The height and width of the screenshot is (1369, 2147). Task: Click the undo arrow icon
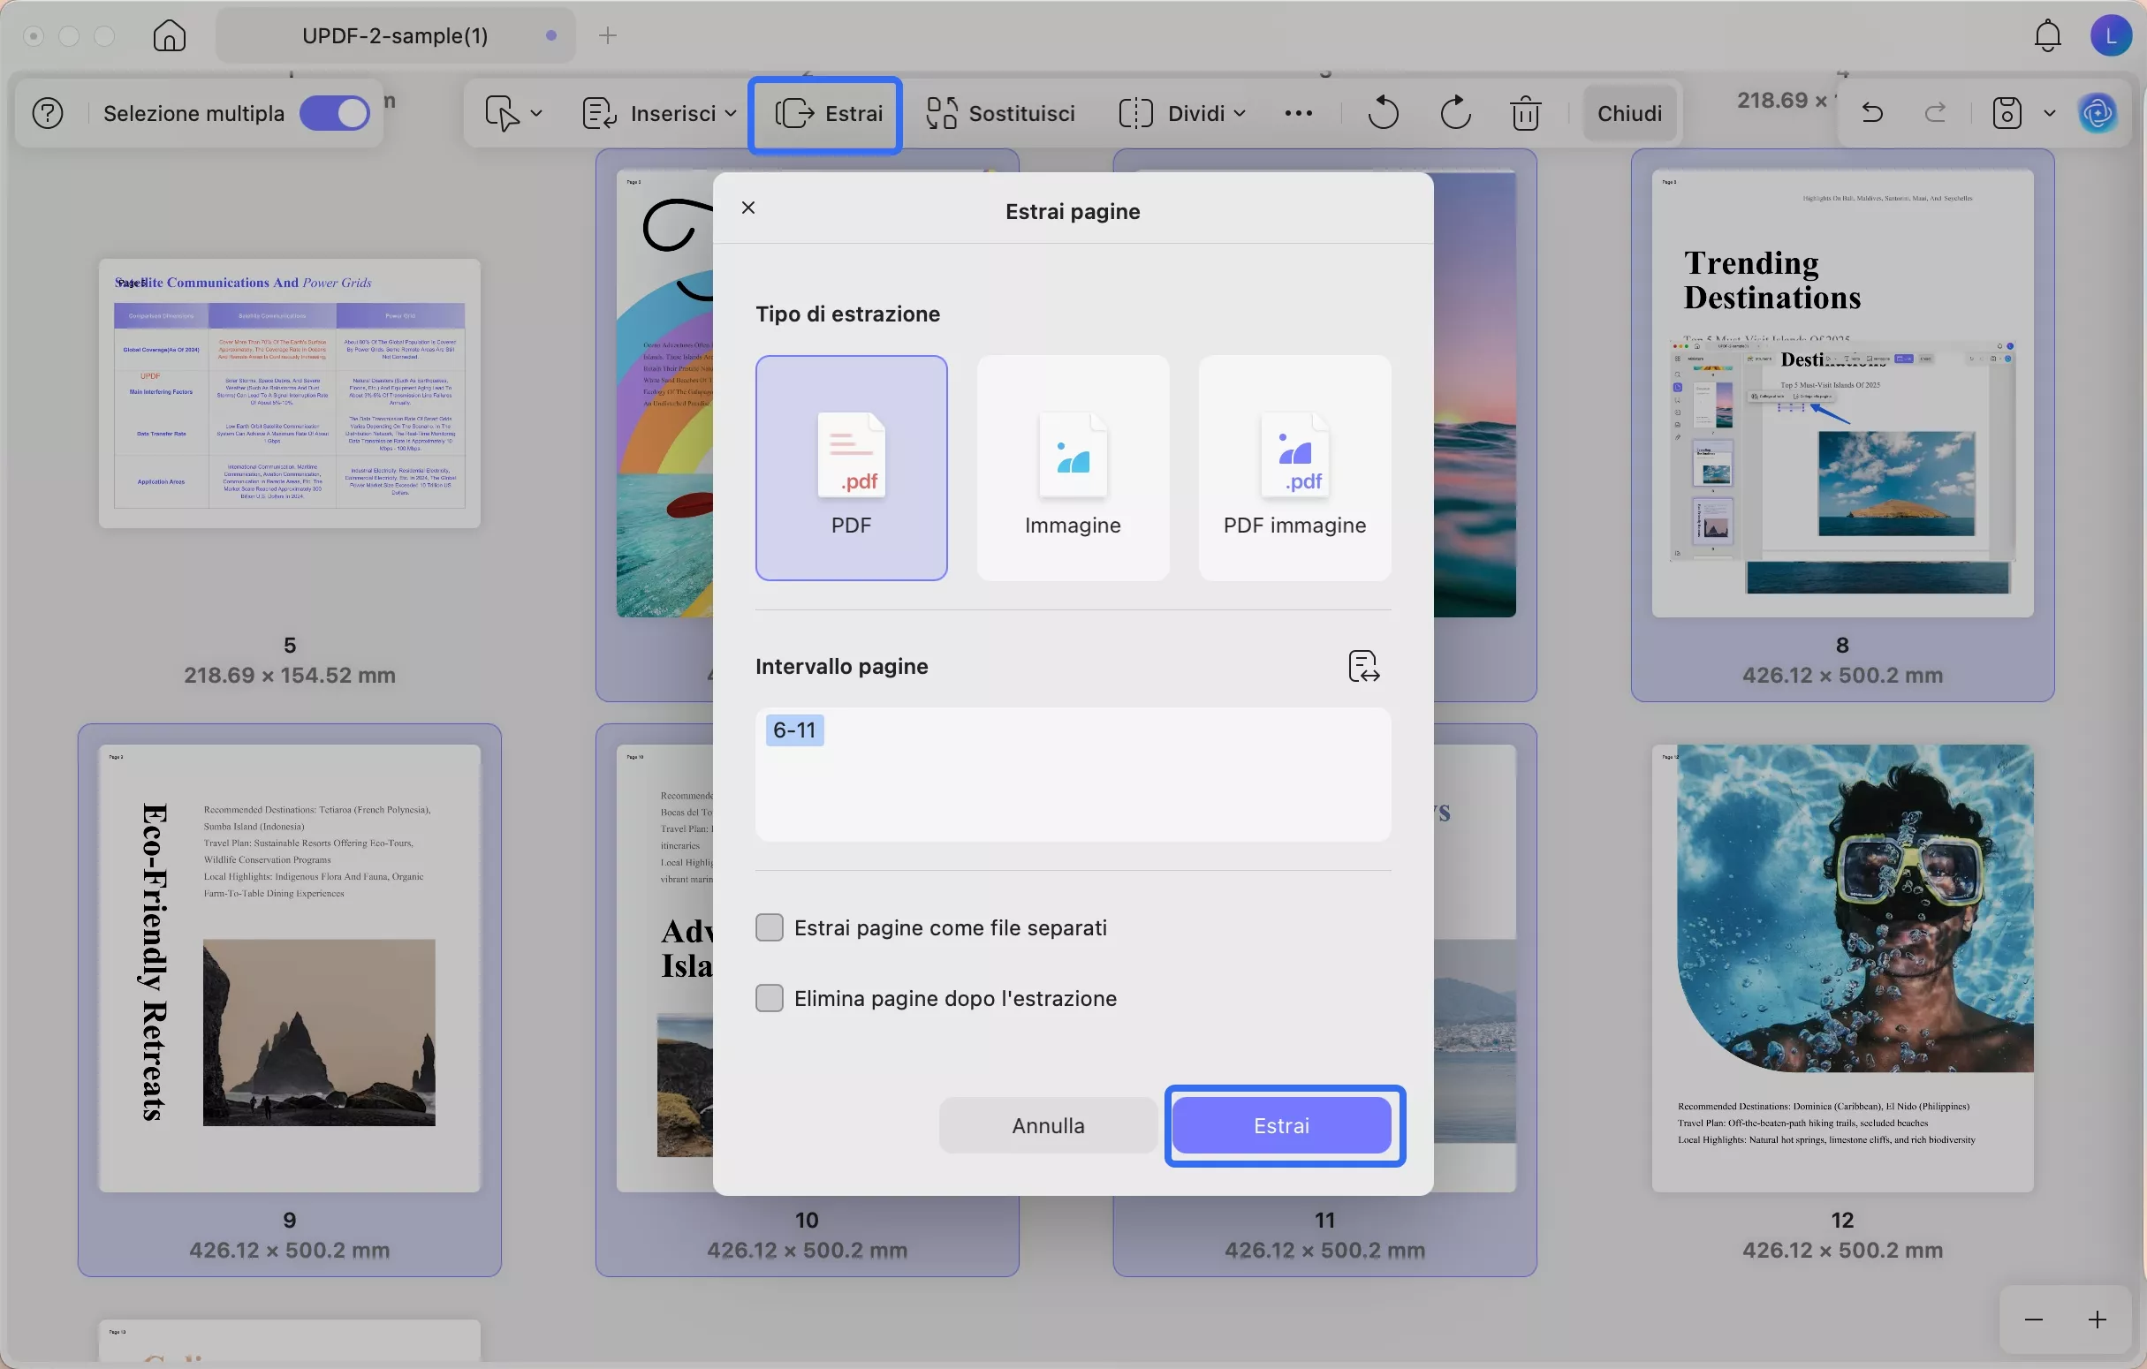point(1872,113)
